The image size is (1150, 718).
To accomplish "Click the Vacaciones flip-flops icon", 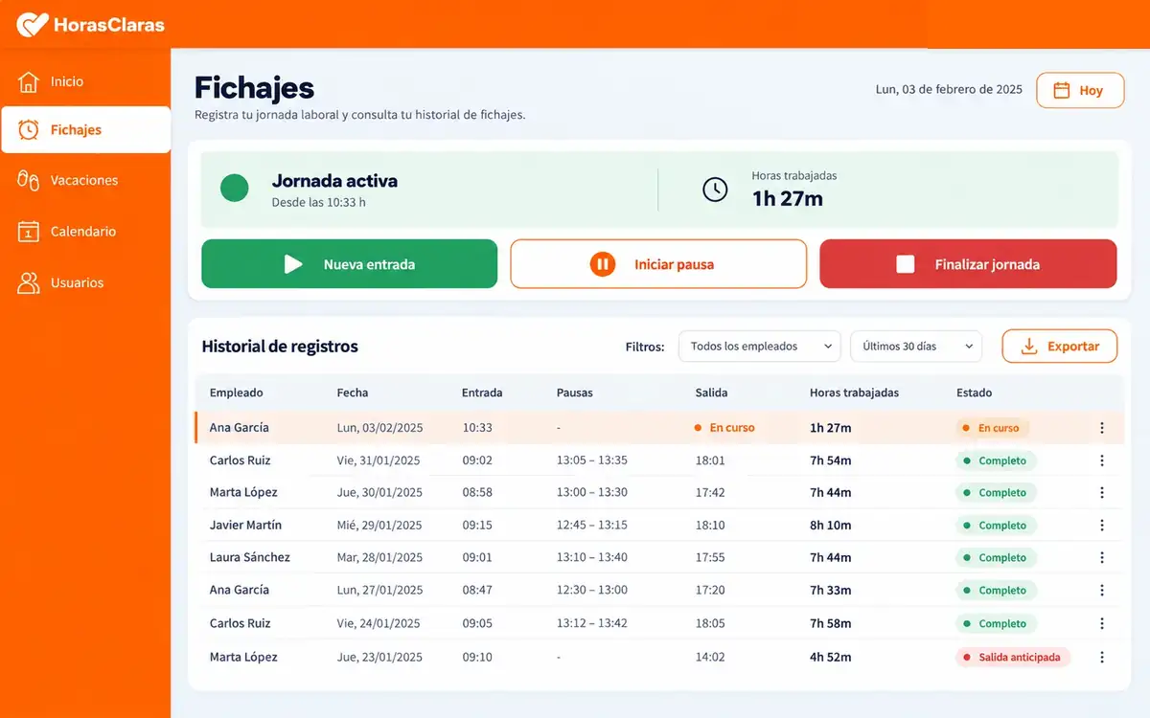I will point(29,180).
